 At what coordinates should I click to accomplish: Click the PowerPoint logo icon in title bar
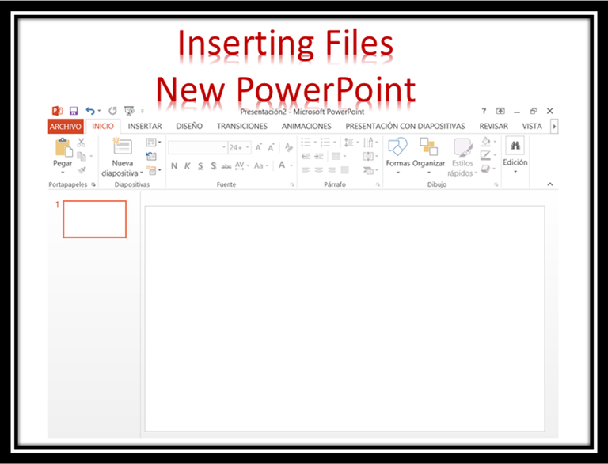(57, 111)
